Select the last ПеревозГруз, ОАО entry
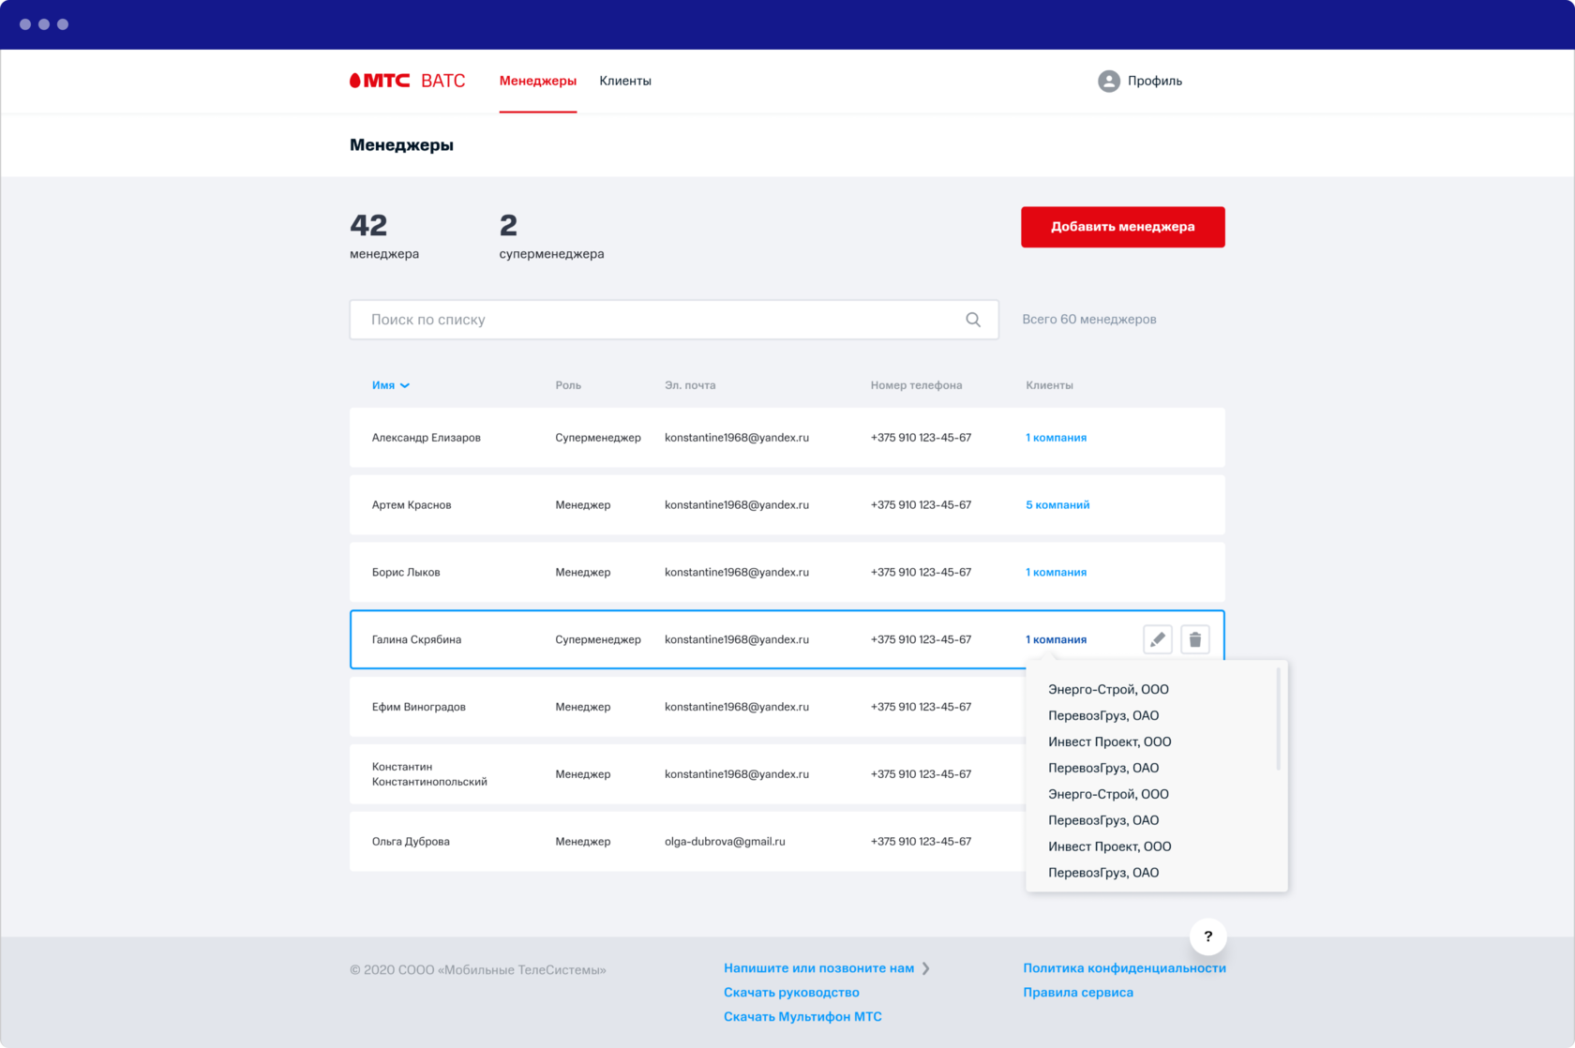Image resolution: width=1575 pixels, height=1048 pixels. [x=1103, y=873]
